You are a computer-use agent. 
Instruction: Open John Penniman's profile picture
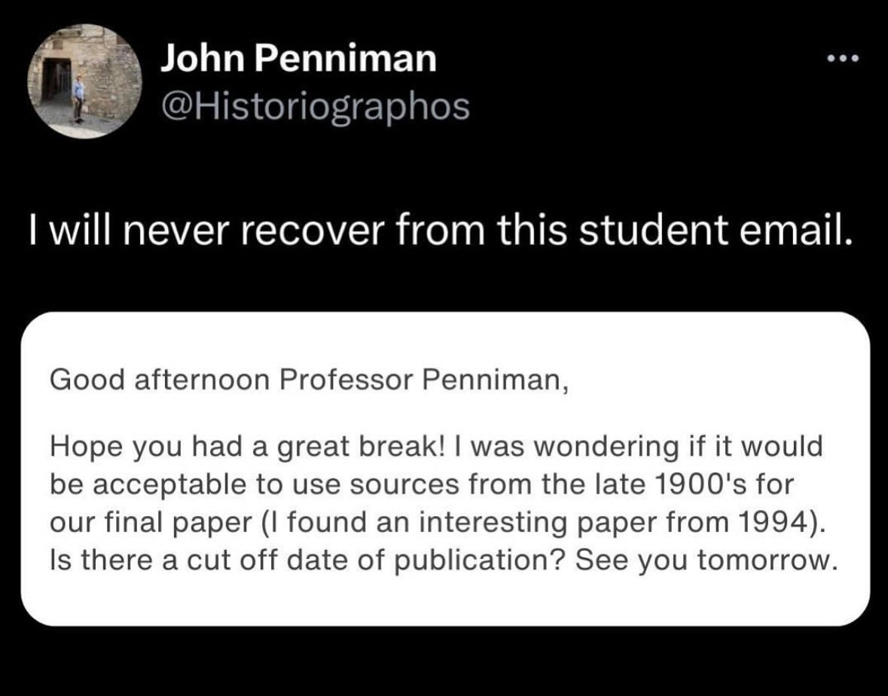pyautogui.click(x=85, y=81)
